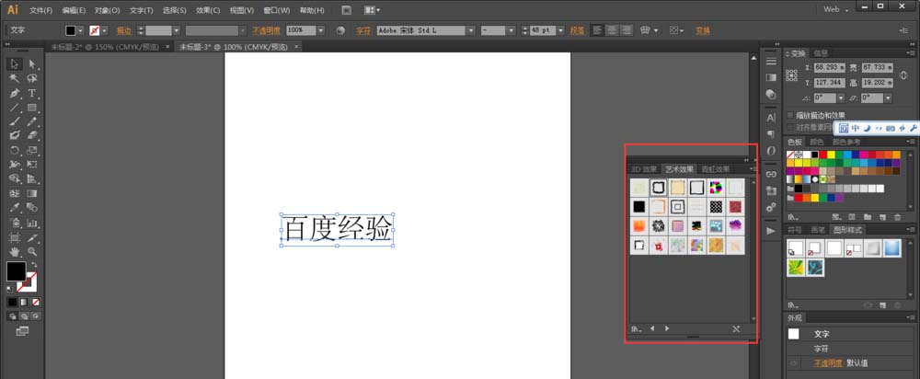Select the Paintbrush tool
Image resolution: width=920 pixels, height=379 pixels.
point(16,121)
